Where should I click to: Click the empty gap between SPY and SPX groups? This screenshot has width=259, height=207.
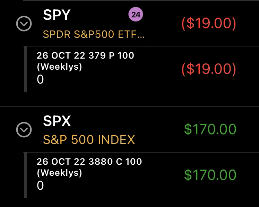[x=130, y=99]
